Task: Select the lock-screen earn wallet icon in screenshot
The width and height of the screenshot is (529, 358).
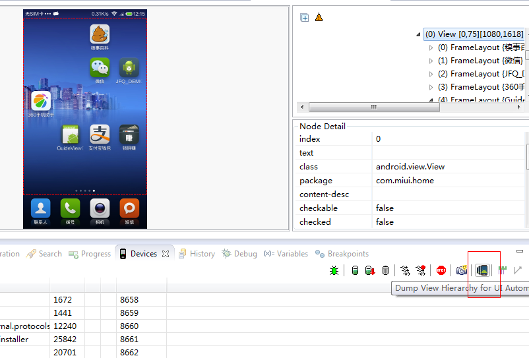Action: [x=129, y=135]
